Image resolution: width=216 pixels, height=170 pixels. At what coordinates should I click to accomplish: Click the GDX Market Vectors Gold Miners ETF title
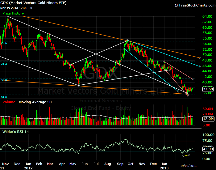pos(33,3)
